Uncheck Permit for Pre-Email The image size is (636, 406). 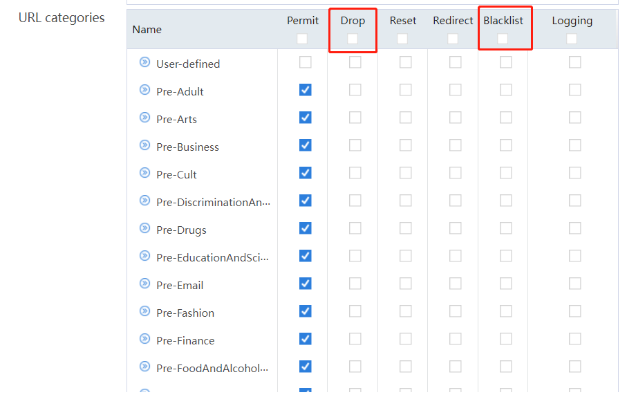(306, 283)
